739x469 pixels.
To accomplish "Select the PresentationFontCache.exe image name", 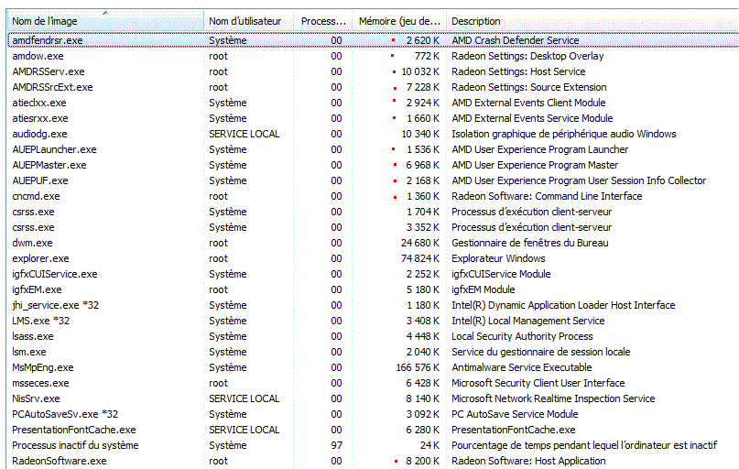I will pyautogui.click(x=74, y=430).
